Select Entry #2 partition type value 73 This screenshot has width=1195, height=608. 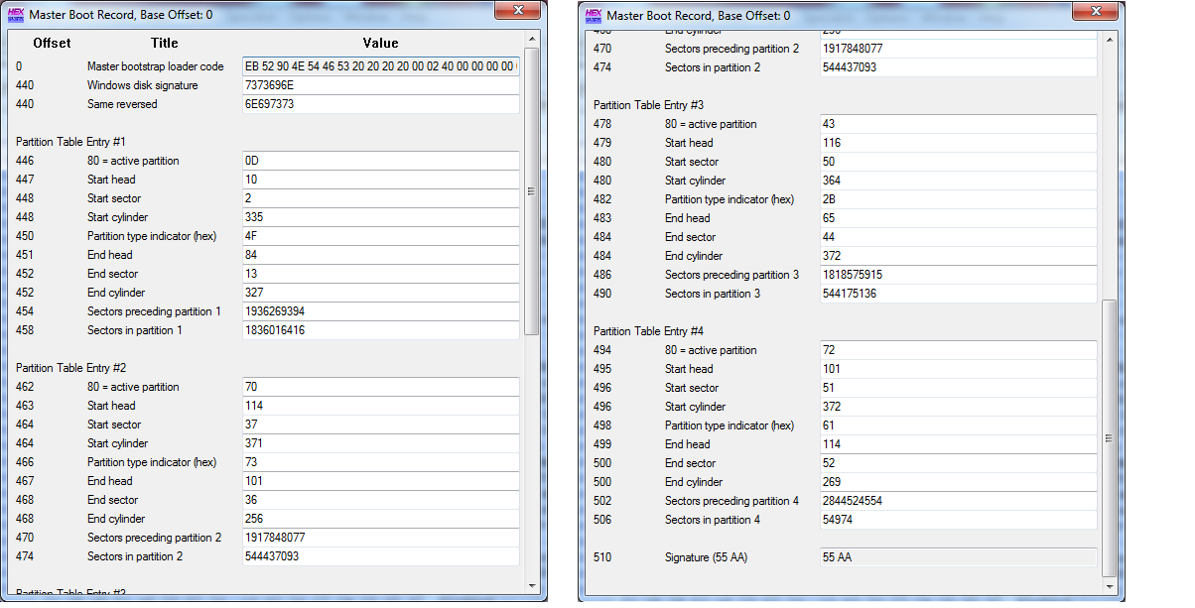pyautogui.click(x=380, y=462)
